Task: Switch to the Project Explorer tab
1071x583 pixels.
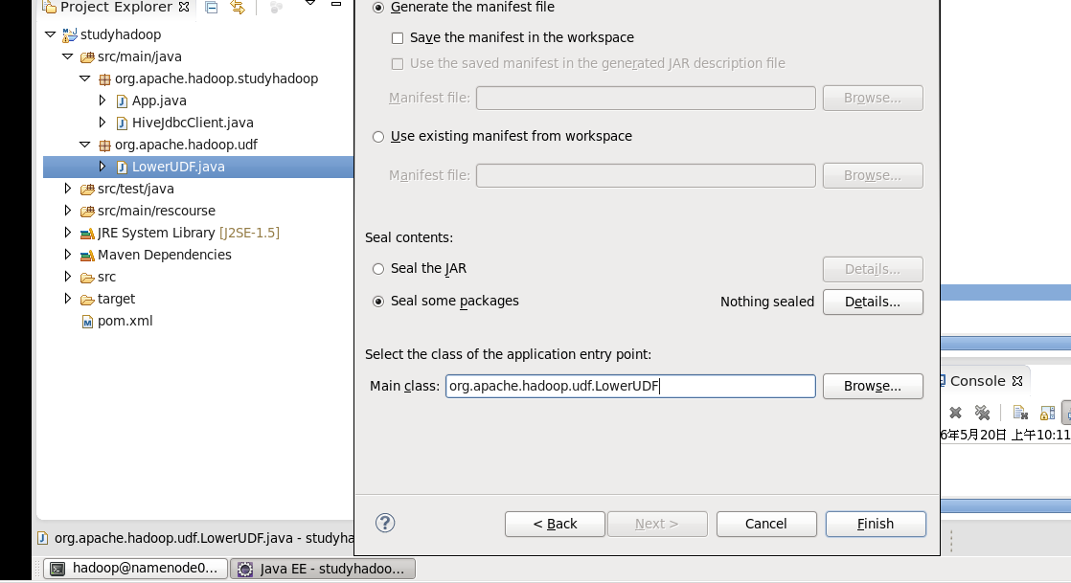Action: coord(115,7)
